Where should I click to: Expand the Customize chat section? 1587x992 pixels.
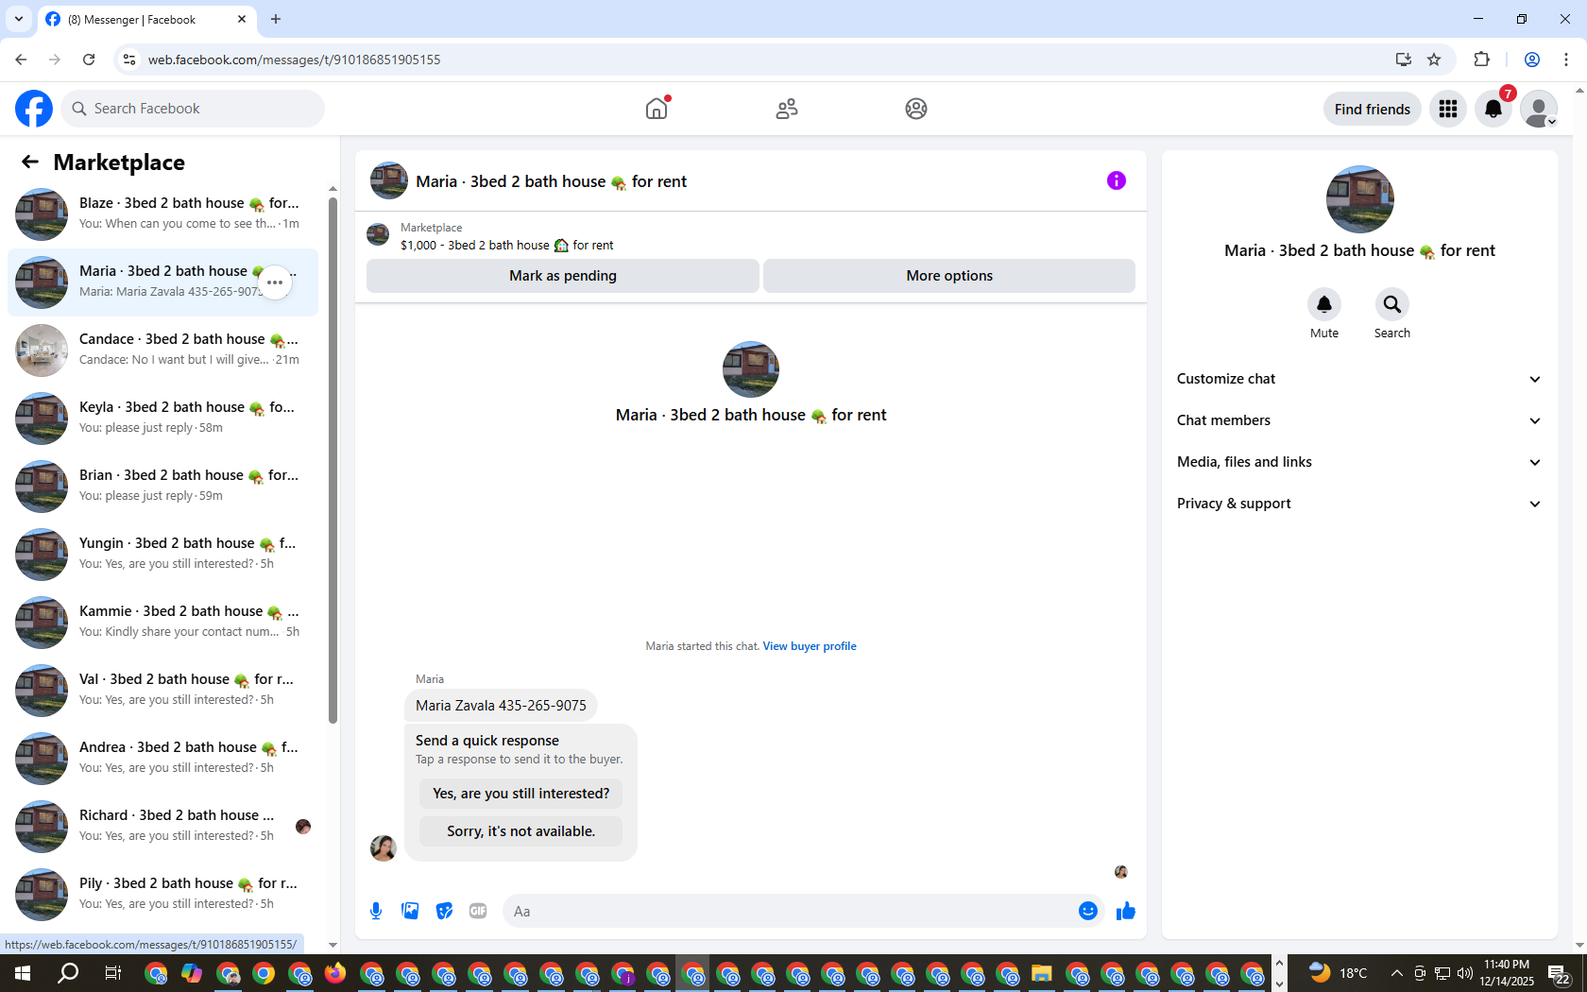pos(1359,379)
